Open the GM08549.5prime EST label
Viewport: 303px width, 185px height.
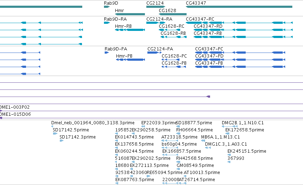point(195,165)
